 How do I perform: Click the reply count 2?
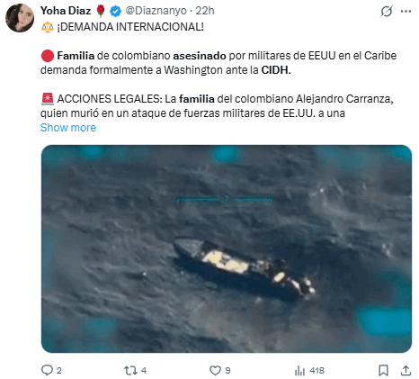[59, 371]
